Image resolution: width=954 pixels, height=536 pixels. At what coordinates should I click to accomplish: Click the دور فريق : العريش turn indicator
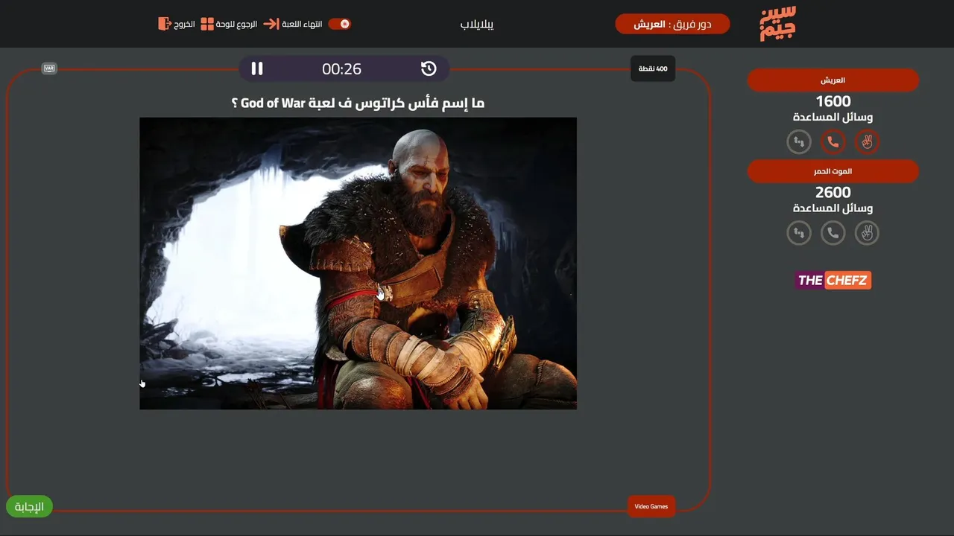click(x=672, y=24)
